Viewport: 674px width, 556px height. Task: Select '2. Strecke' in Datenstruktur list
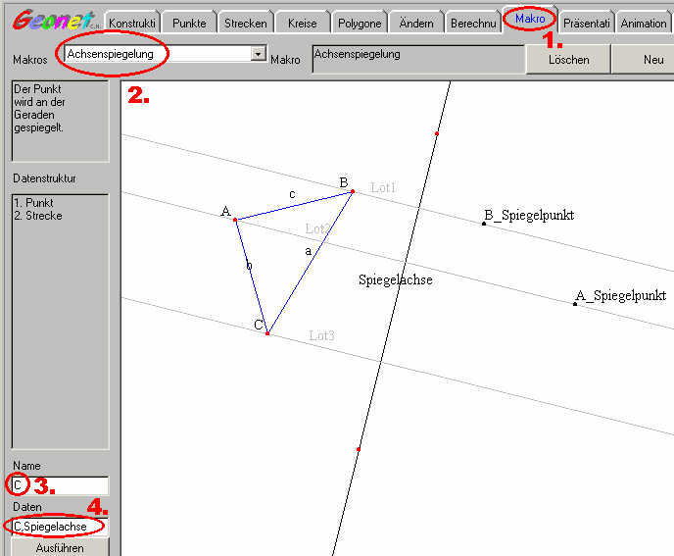coord(37,216)
